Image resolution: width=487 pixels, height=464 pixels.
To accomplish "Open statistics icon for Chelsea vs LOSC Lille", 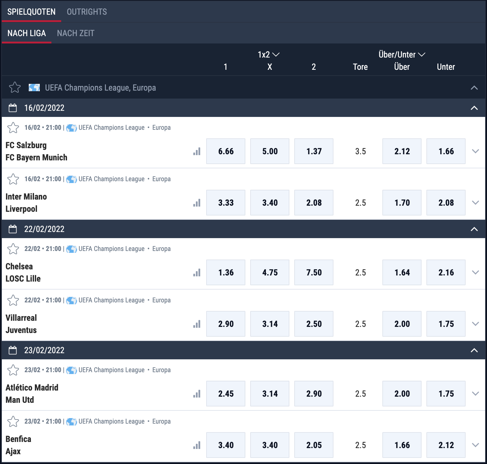I will (x=197, y=273).
